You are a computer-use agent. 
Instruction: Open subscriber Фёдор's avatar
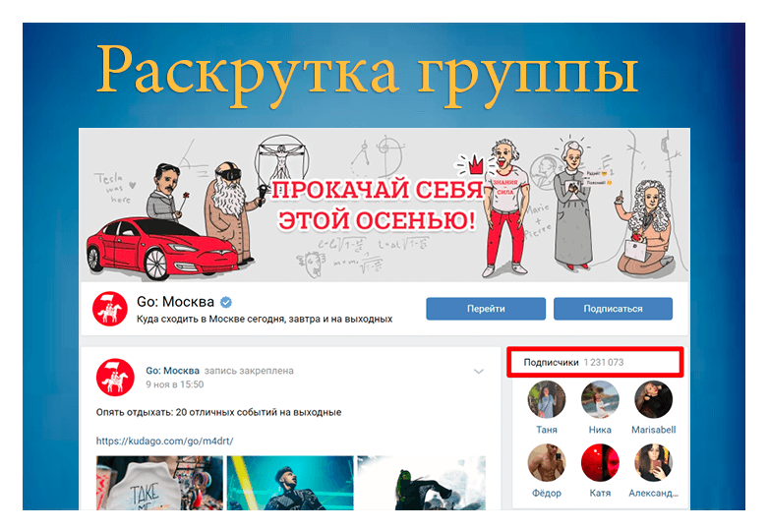click(547, 463)
